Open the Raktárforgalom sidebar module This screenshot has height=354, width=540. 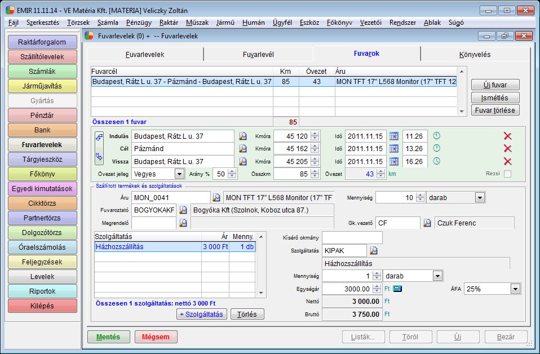tap(42, 42)
